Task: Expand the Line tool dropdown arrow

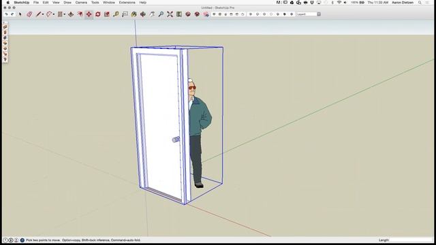Action: (43, 14)
